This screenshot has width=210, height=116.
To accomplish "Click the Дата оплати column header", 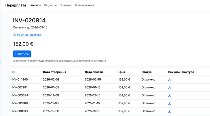I will click(x=94, y=72).
